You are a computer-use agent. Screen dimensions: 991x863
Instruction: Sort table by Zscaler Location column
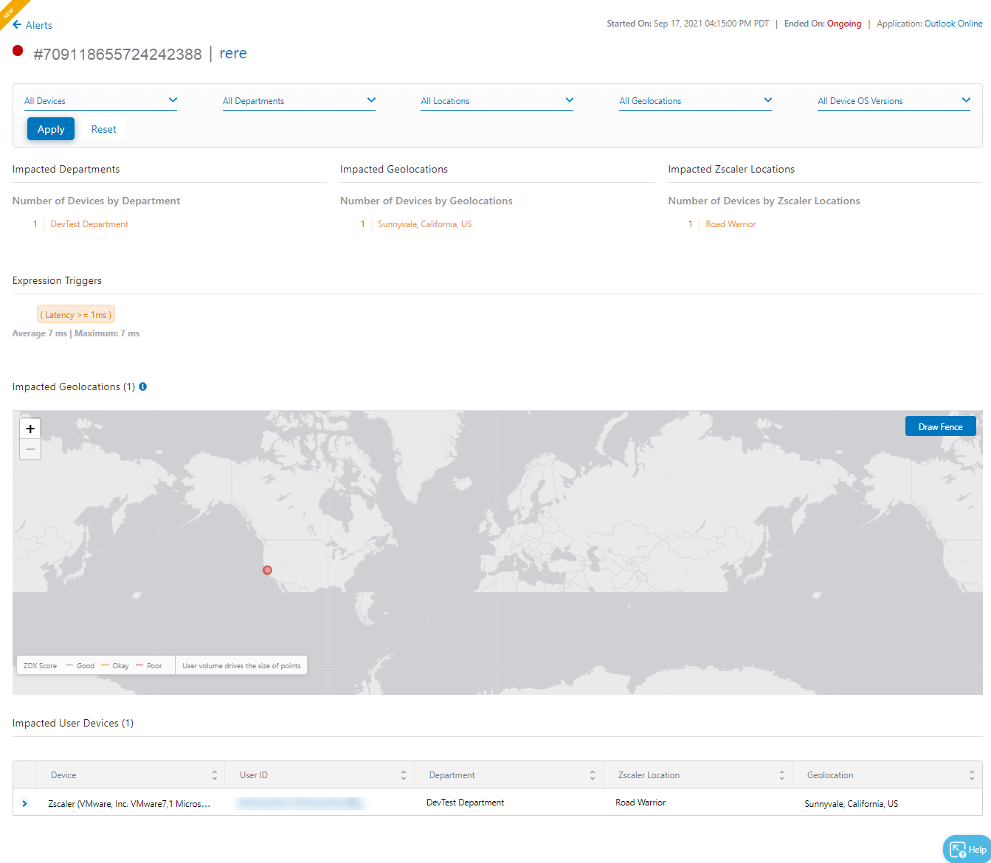point(781,775)
